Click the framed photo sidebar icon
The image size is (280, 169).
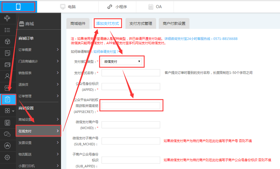point(7,123)
